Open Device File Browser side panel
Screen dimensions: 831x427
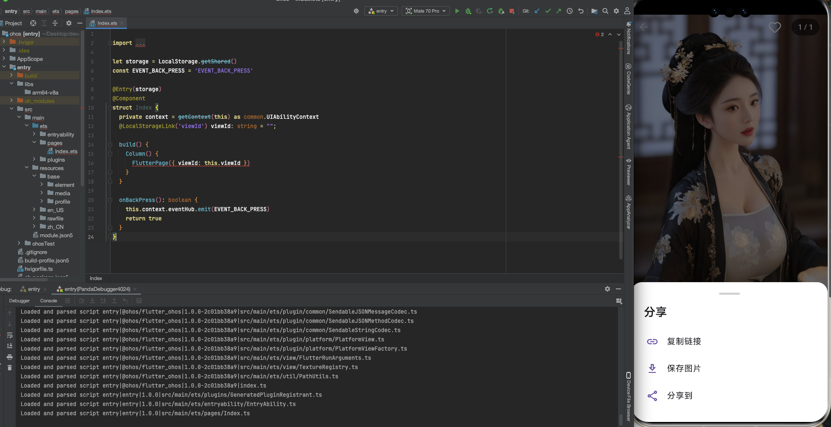[x=629, y=396]
